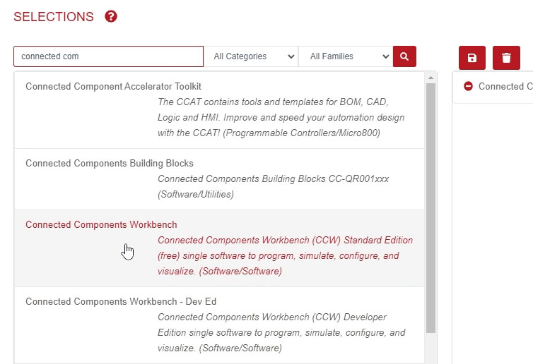Screen dimensions: 533x364
Task: Click the Building Blocks CC-QR001xxx description
Action: coord(273,186)
